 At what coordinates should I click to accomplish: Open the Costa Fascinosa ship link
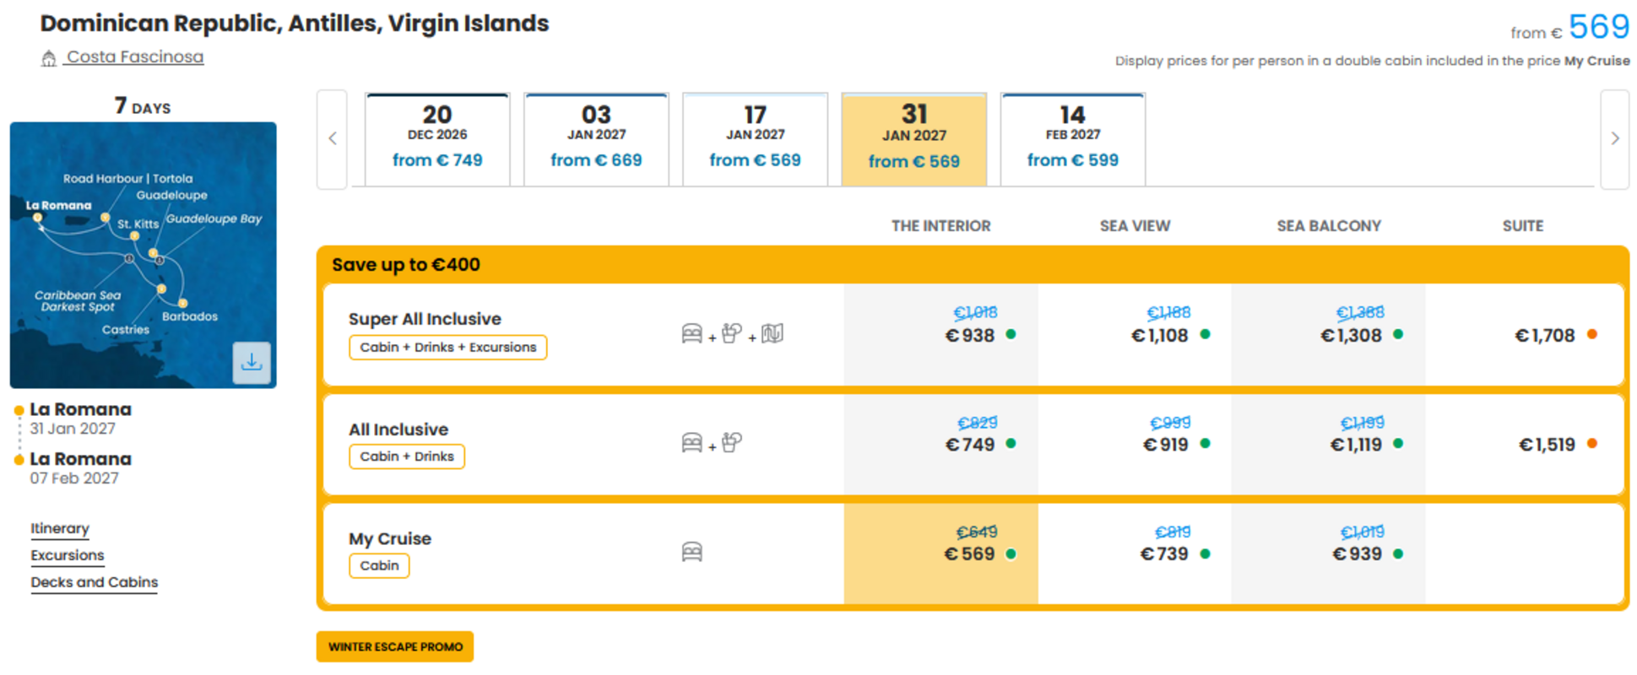click(x=135, y=57)
